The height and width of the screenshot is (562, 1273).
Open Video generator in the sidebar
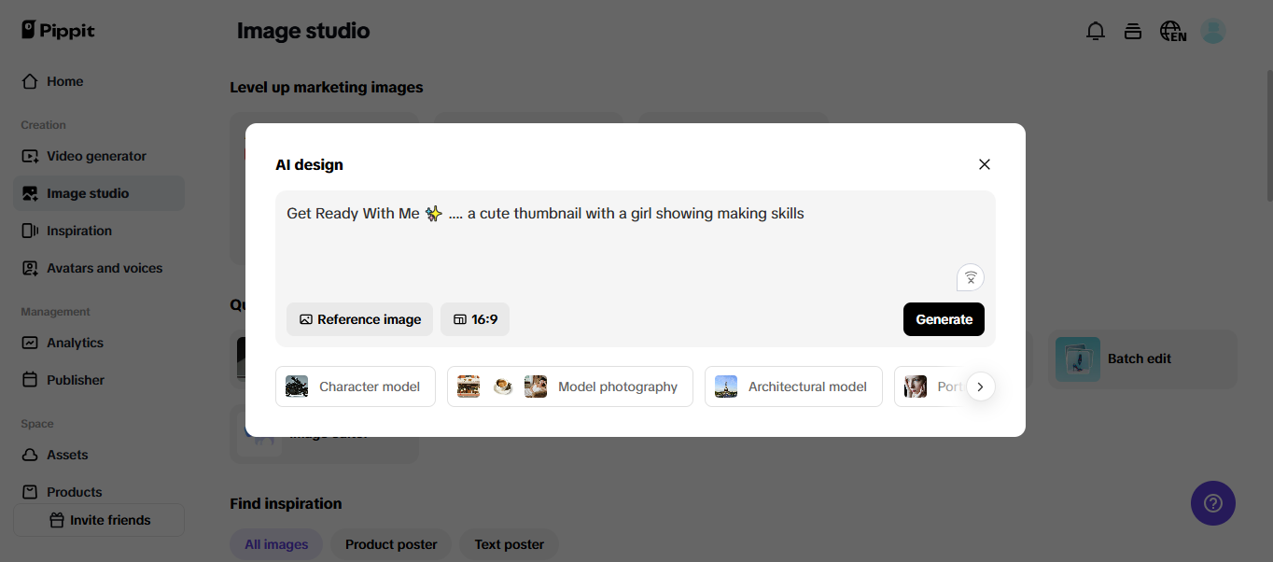click(96, 156)
